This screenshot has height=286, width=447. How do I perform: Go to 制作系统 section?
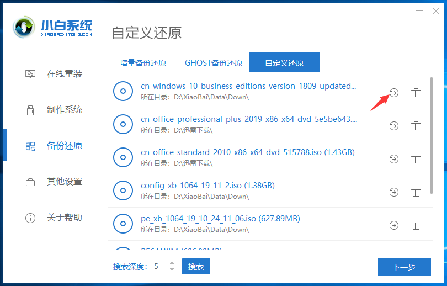[64, 110]
